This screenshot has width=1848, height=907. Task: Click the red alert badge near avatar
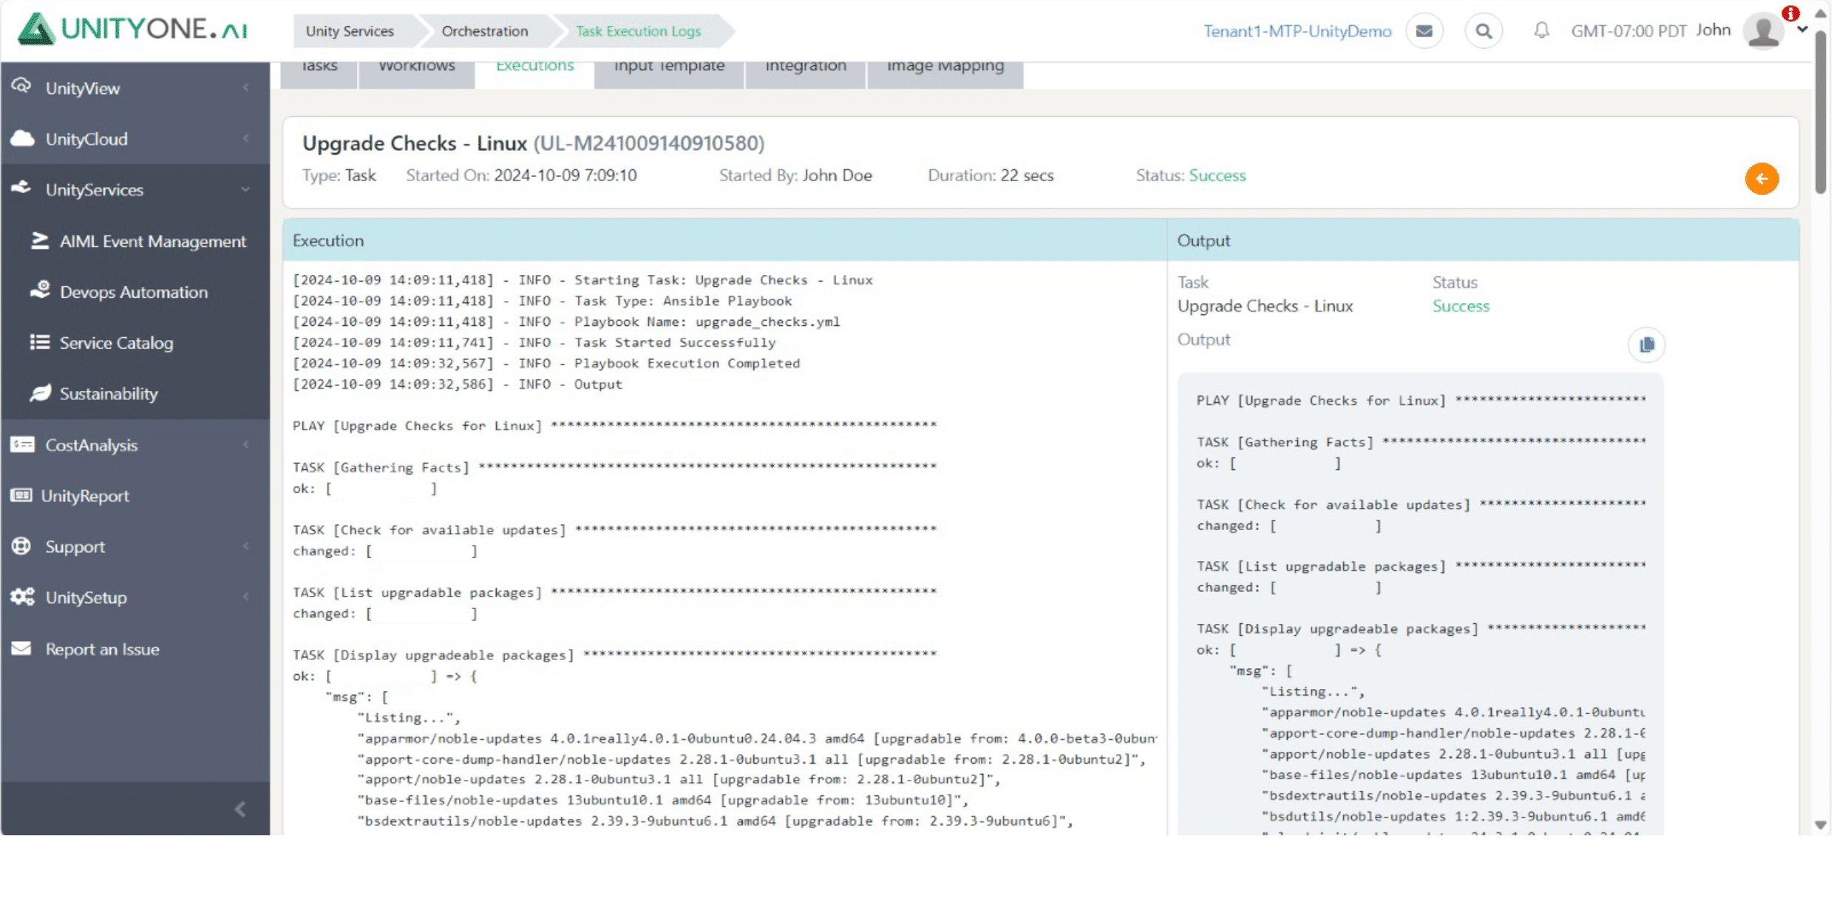[x=1790, y=13]
